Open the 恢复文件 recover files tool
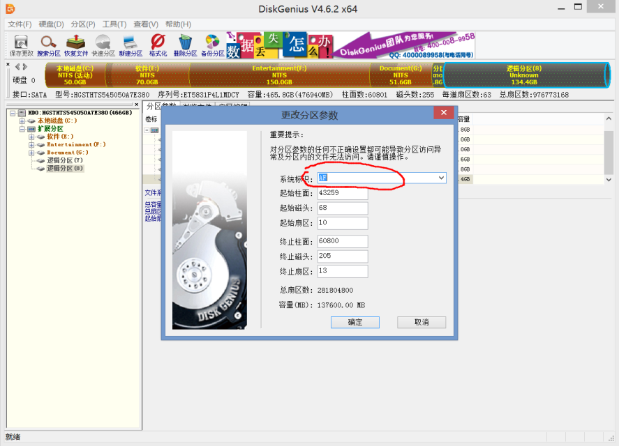 coord(76,45)
